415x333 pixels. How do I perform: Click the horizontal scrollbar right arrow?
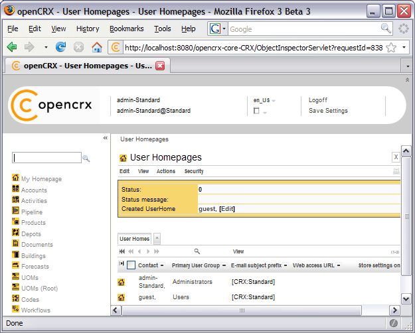(x=394, y=310)
